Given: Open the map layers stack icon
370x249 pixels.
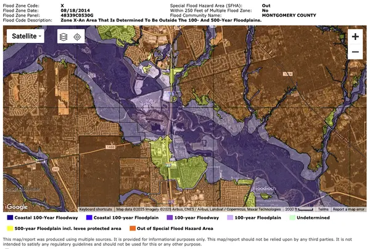Looking at the screenshot, I should (64, 37).
